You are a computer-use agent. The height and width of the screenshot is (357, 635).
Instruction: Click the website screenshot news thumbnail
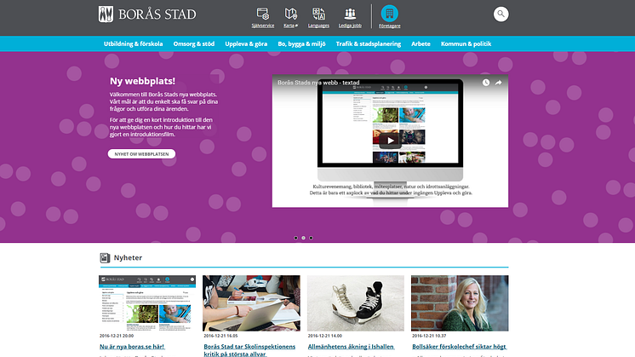pyautogui.click(x=147, y=303)
